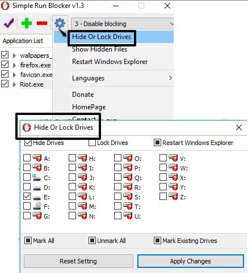This screenshot has height=273, width=248.
Task: Check the J: drive checkbox
Action: click(x=72, y=177)
